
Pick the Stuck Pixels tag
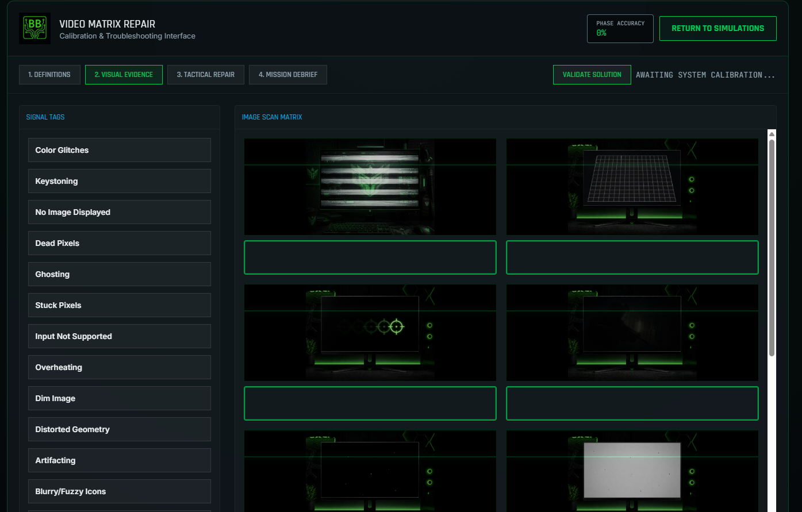pos(120,305)
